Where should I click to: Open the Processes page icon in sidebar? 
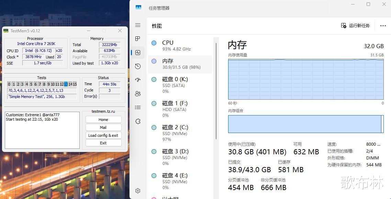coord(138,38)
